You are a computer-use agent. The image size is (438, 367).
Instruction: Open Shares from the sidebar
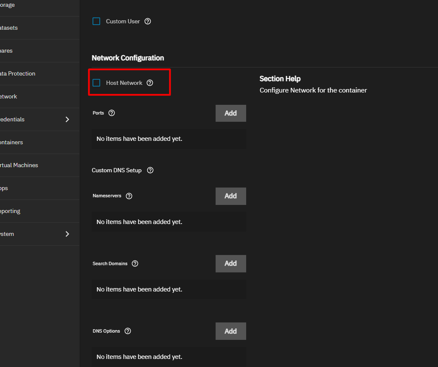(6, 50)
